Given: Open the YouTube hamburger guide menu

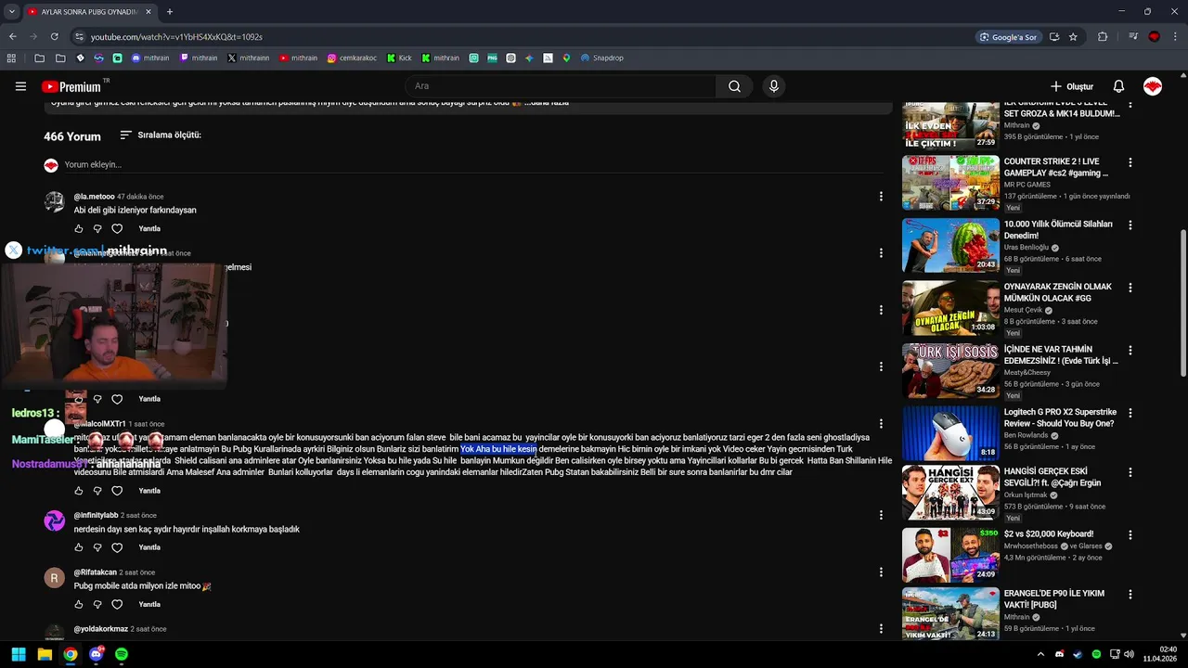Looking at the screenshot, I should [x=20, y=86].
